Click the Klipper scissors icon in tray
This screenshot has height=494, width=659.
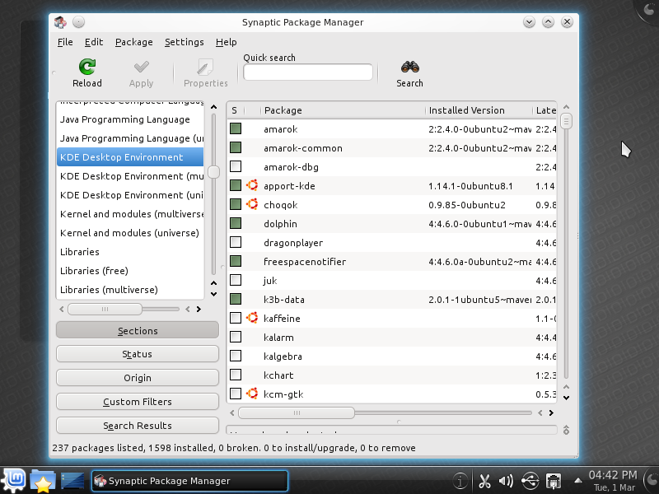pyautogui.click(x=486, y=481)
